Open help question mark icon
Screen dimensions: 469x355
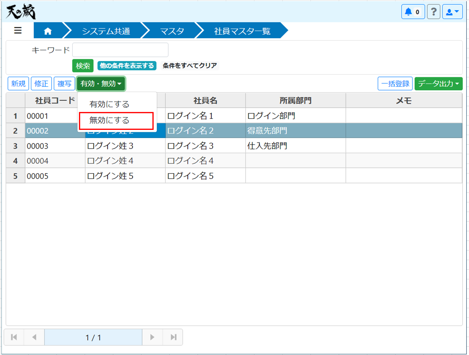pyautogui.click(x=433, y=12)
